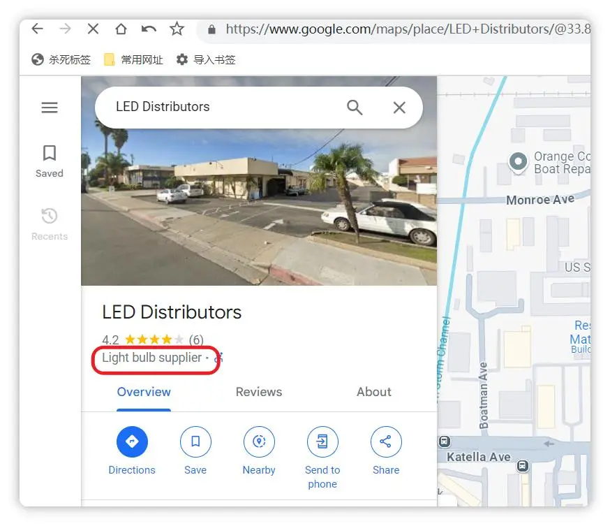610x526 pixels.
Task: Click the browser forward arrow
Action: pyautogui.click(x=66, y=29)
